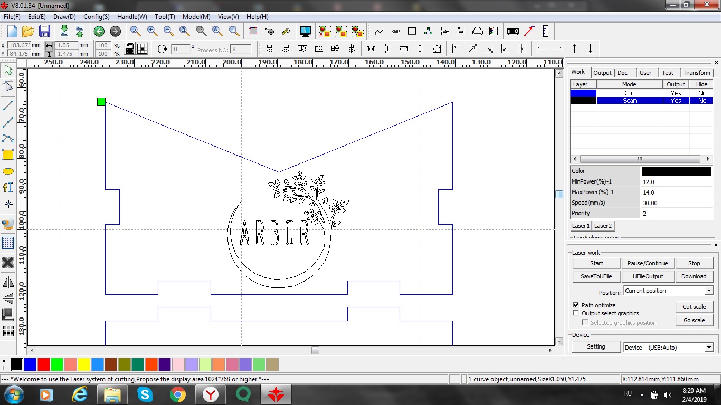Pick the yellow swatch in the color palette
Screen dimensions: 721x405
84,364
